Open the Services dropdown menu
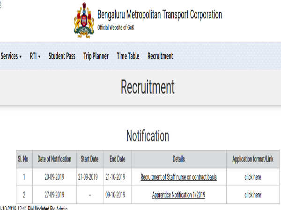This screenshot has width=281, height=210. pos(11,56)
